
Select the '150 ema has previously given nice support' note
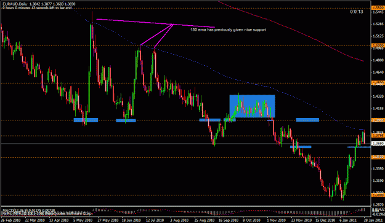click(x=228, y=29)
